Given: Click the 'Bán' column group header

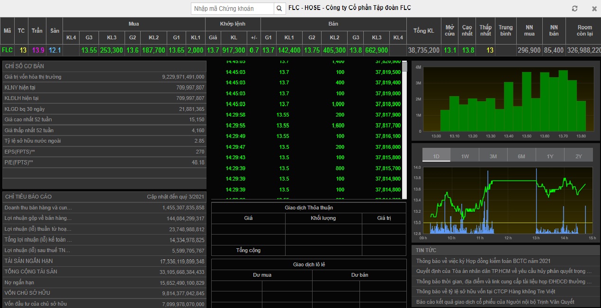Looking at the screenshot, I should click(333, 24).
